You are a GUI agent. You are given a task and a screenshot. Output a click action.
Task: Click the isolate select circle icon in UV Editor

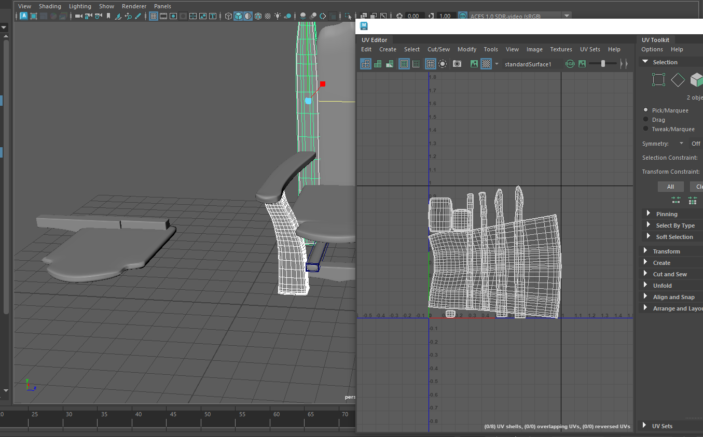click(443, 64)
